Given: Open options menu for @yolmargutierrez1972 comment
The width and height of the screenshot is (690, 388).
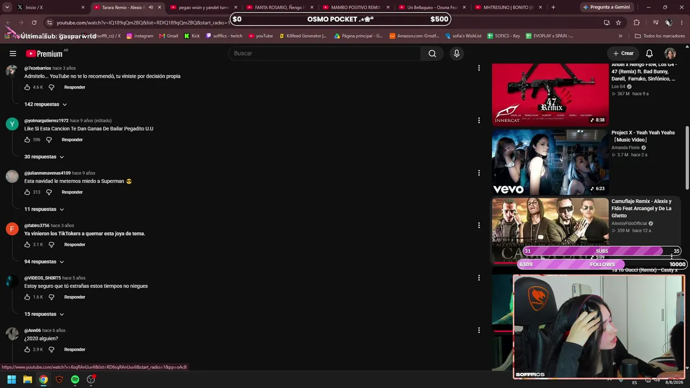Looking at the screenshot, I should (x=479, y=120).
